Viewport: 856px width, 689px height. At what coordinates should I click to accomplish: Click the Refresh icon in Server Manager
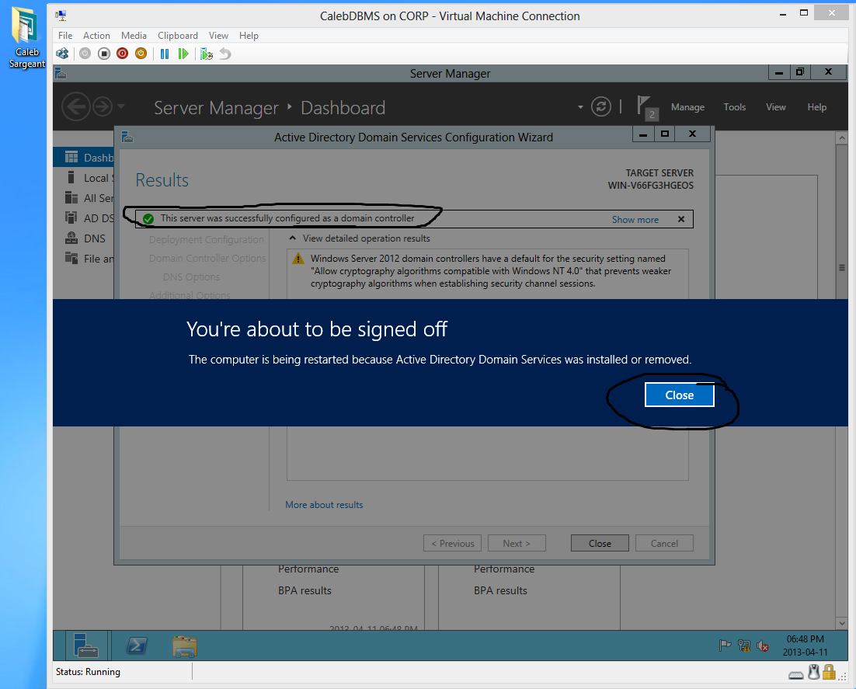[x=601, y=106]
